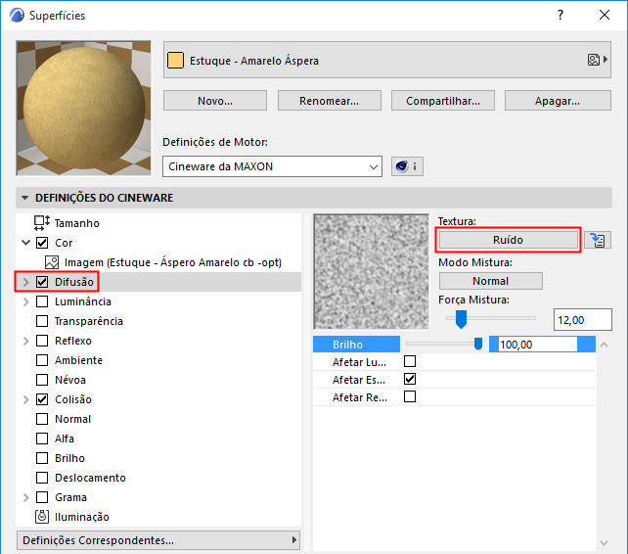Click the Apagar... button
Image resolution: width=628 pixels, height=554 pixels.
pos(558,100)
